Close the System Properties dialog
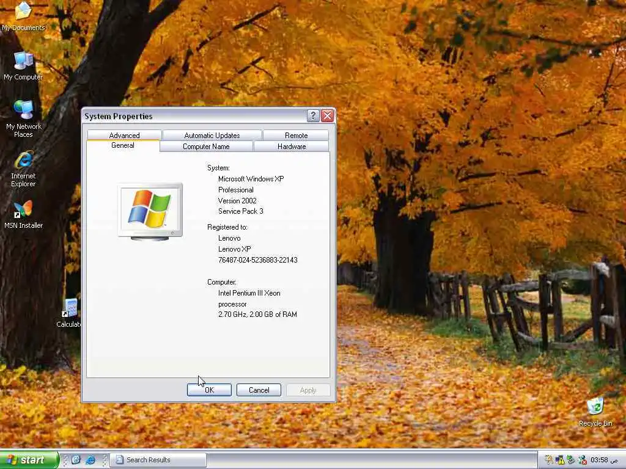The width and height of the screenshot is (626, 469). tap(328, 116)
